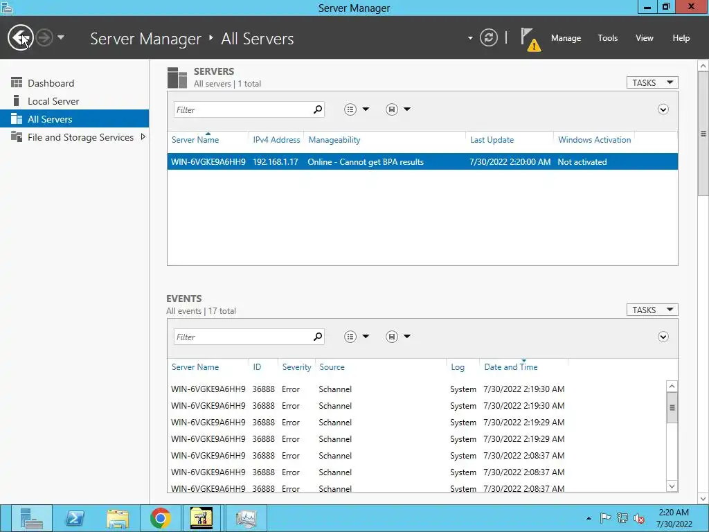Click the back navigation arrow
709x532 pixels.
click(x=20, y=37)
